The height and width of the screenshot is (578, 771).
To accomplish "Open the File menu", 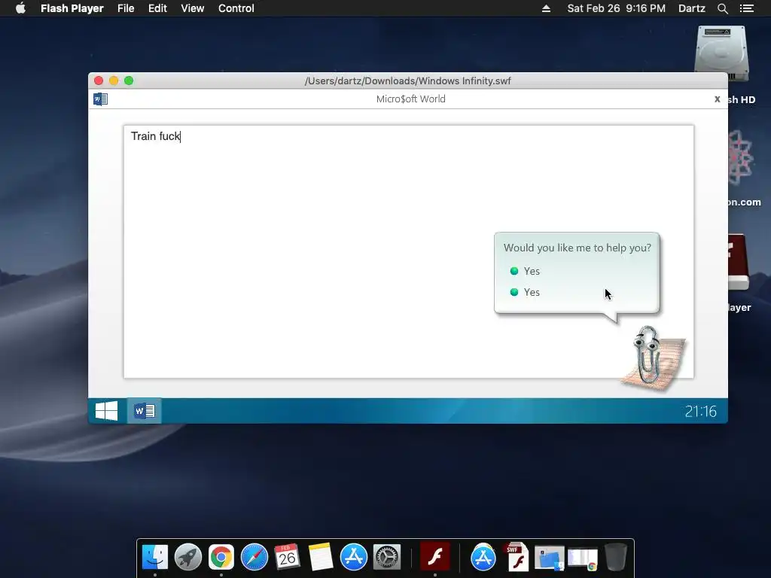I will tap(126, 8).
